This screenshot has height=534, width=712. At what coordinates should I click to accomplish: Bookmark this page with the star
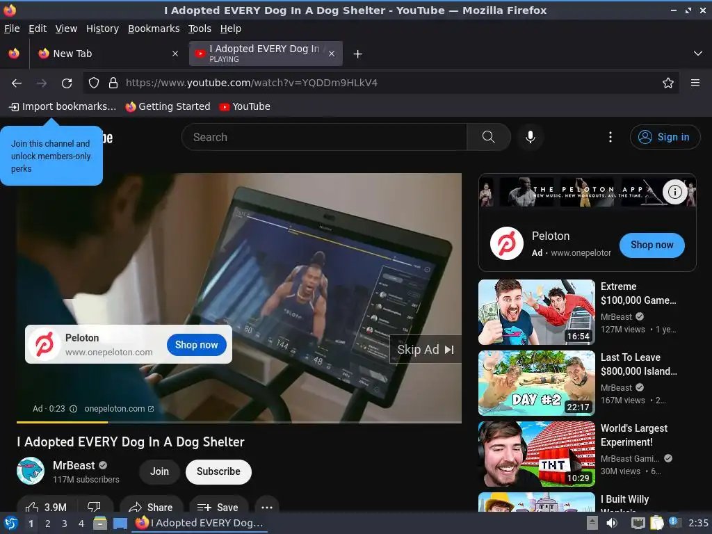(667, 83)
